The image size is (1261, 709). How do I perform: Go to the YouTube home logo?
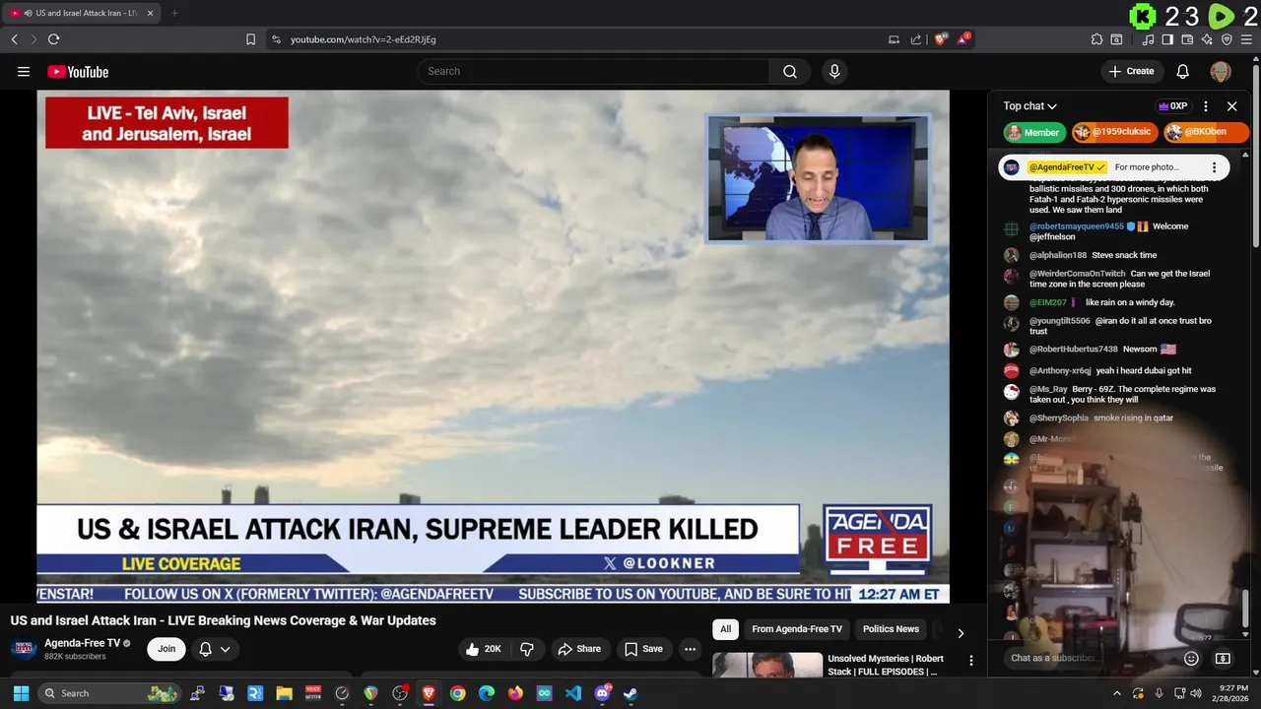coord(78,71)
